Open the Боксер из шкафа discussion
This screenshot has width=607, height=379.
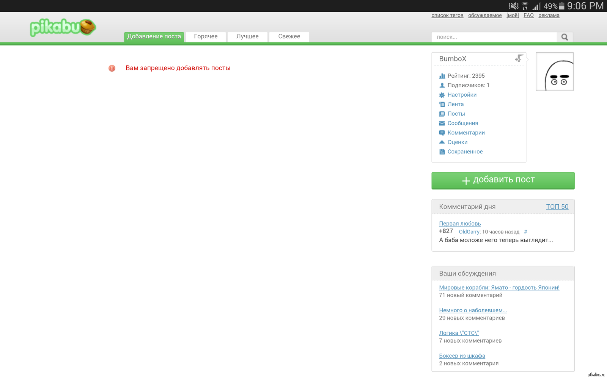pos(462,356)
